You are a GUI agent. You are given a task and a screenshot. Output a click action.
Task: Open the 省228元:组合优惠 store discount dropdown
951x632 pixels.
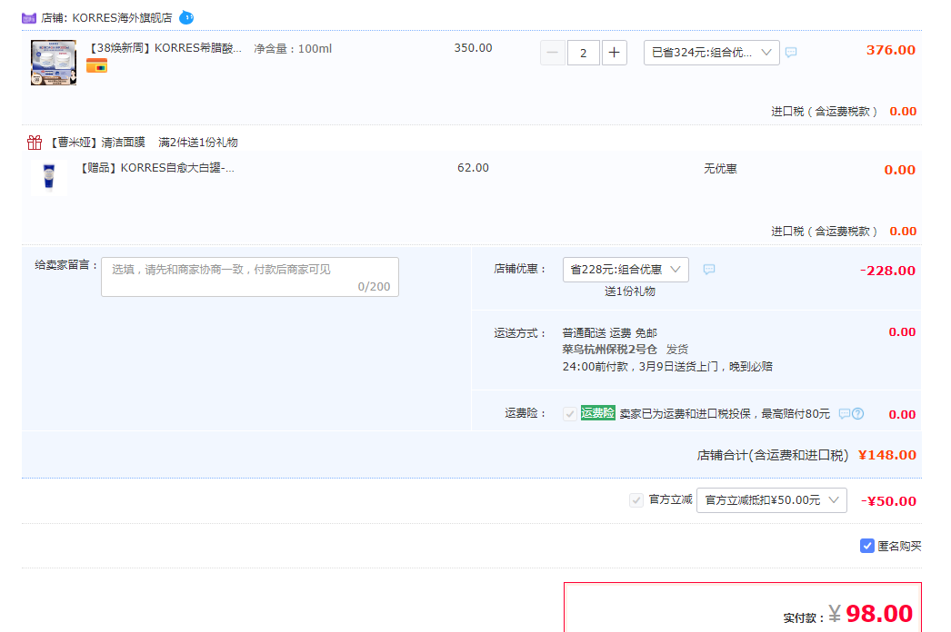pyautogui.click(x=626, y=270)
